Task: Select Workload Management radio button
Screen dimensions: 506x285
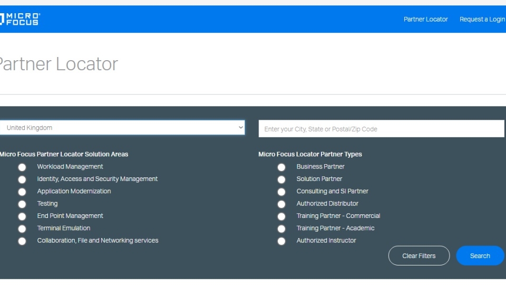Action: [22, 167]
